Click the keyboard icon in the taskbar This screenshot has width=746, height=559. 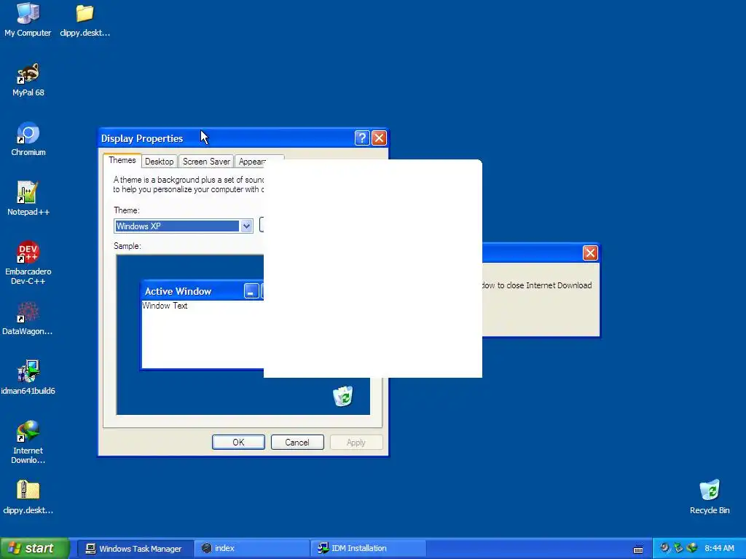[x=638, y=549]
